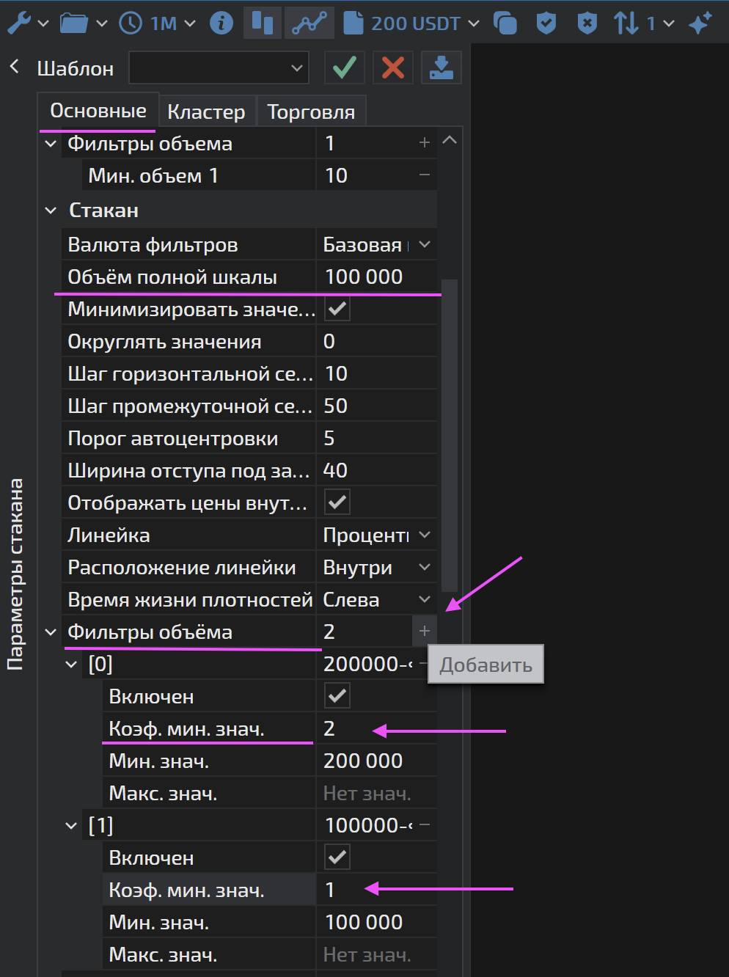
Task: Switch to the Кластер tab
Action: pos(206,111)
